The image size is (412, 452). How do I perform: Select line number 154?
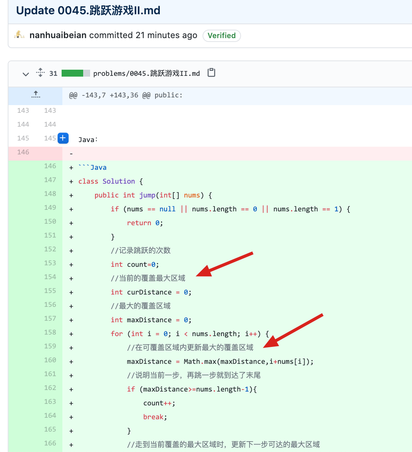(x=50, y=277)
